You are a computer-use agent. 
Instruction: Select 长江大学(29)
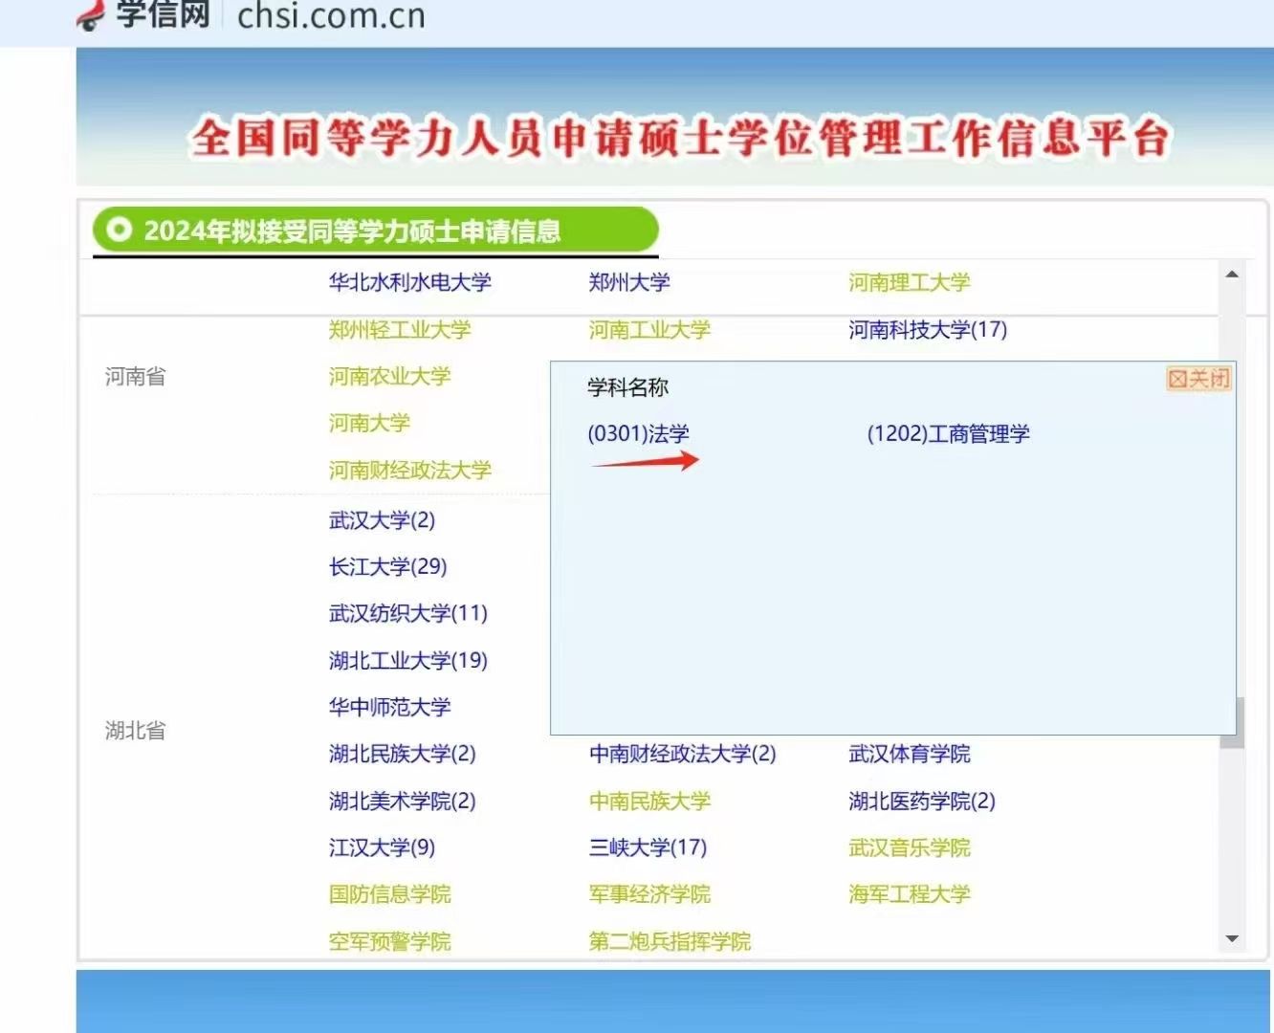point(387,566)
